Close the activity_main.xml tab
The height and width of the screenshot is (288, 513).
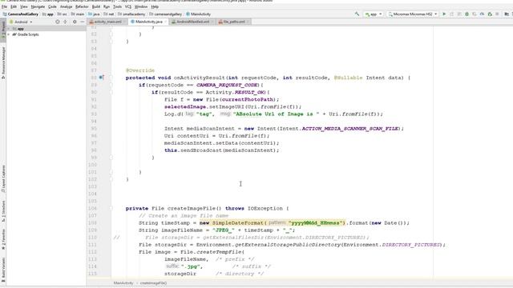(125, 22)
